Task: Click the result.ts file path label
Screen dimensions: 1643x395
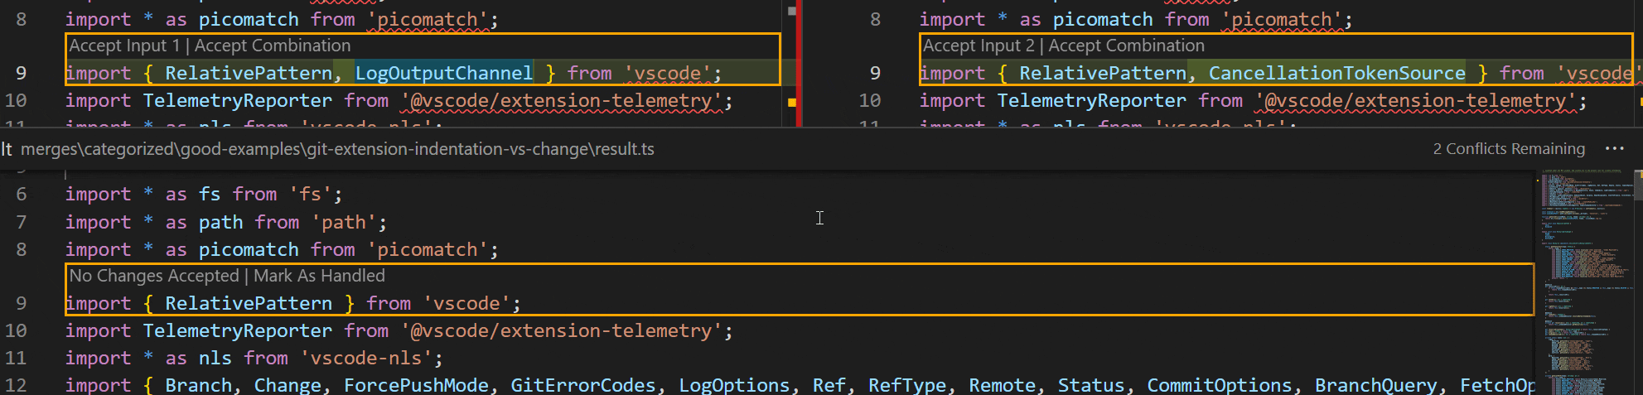Action: (x=337, y=149)
